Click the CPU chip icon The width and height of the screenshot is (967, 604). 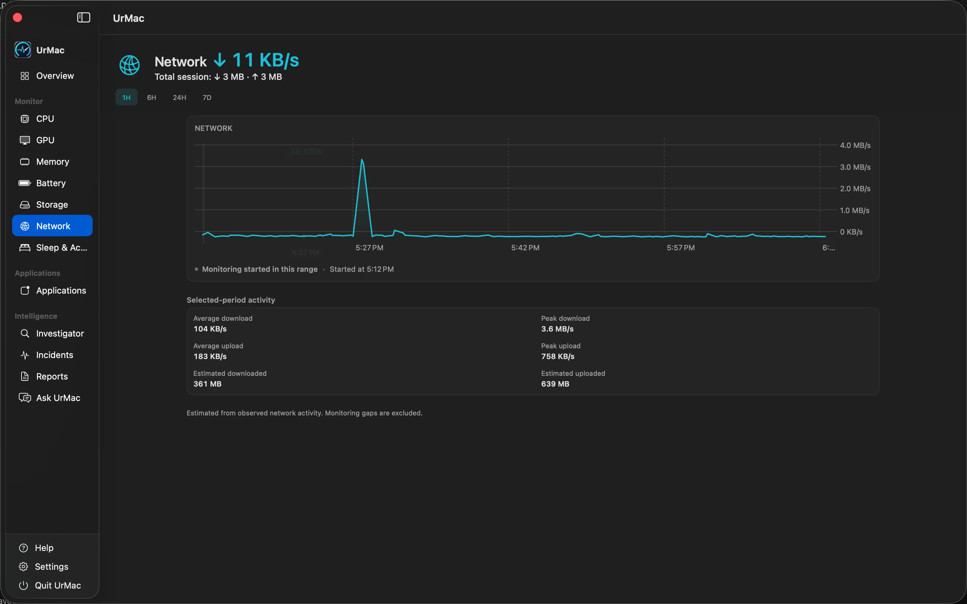(x=25, y=119)
